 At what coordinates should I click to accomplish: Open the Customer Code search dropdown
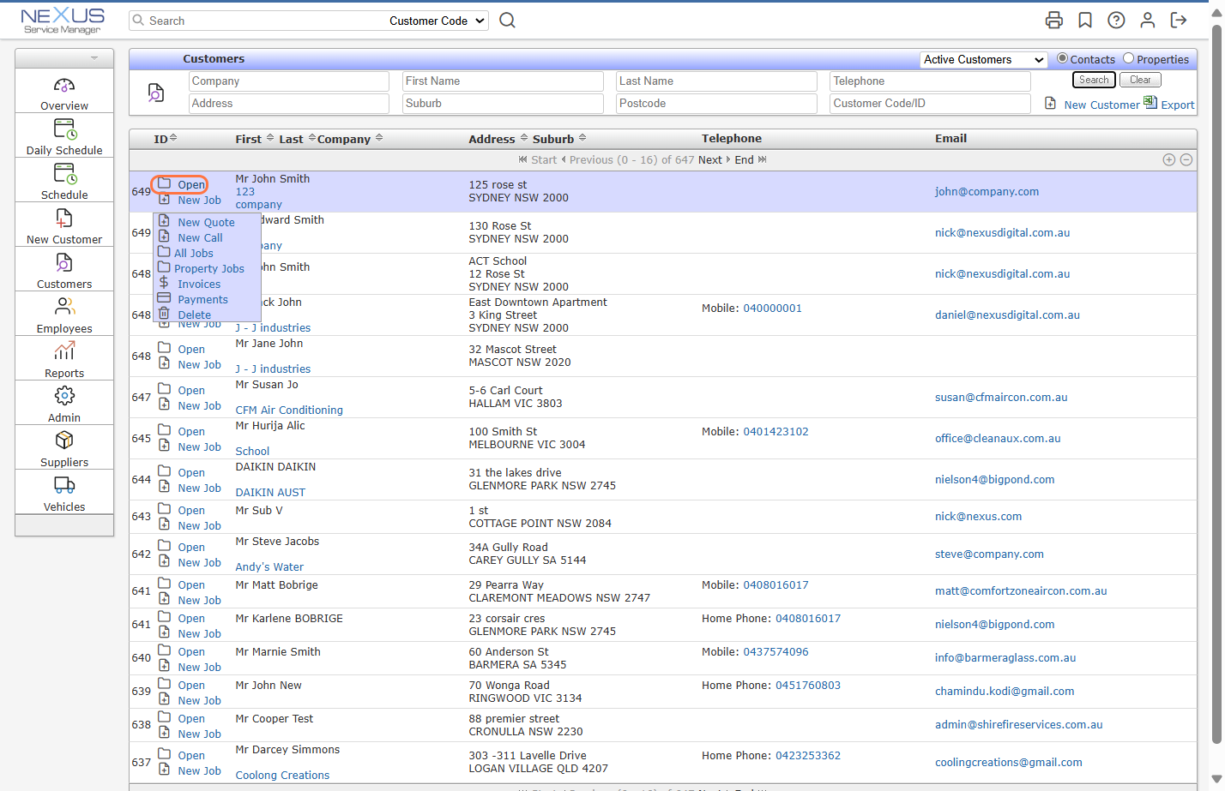(437, 21)
